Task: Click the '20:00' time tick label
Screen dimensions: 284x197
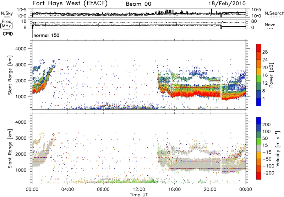Action: (210, 190)
